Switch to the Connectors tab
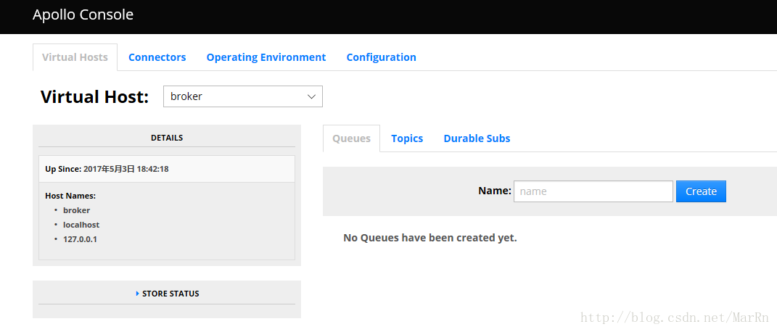The height and width of the screenshot is (332, 777). (x=157, y=57)
